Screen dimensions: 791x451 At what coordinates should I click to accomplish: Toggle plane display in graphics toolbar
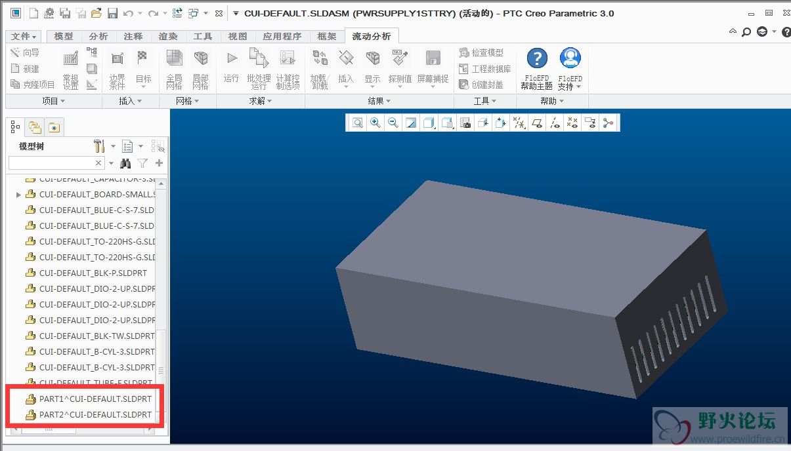[536, 123]
